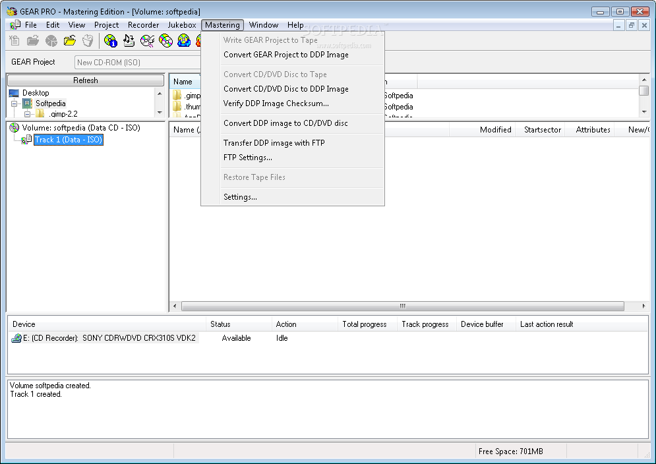The height and width of the screenshot is (464, 656).
Task: Click the greyed film folder toolbar icon
Action: click(x=33, y=41)
